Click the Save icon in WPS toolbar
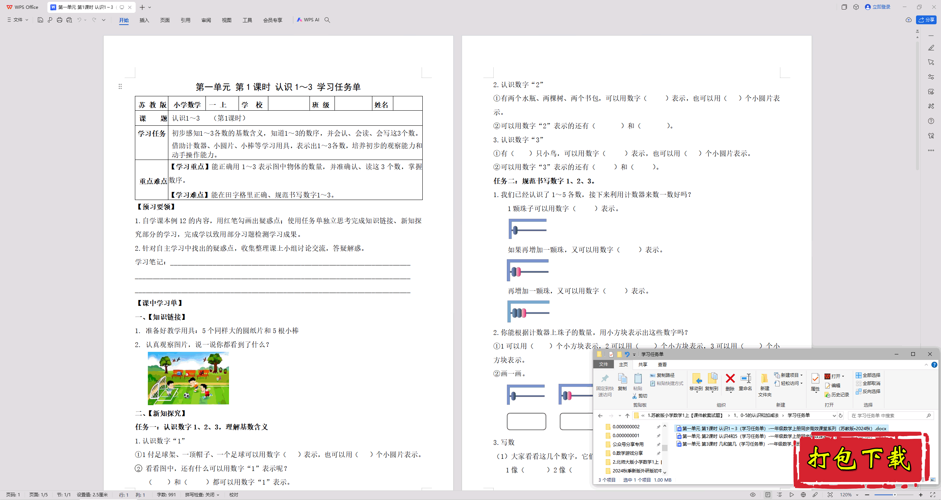Screen dimensions: 941x500 (40, 20)
